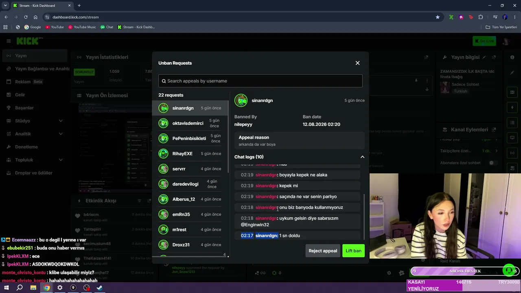This screenshot has width=521, height=293.
Task: Click the lightning bolt icon in right rail
Action: point(512,108)
